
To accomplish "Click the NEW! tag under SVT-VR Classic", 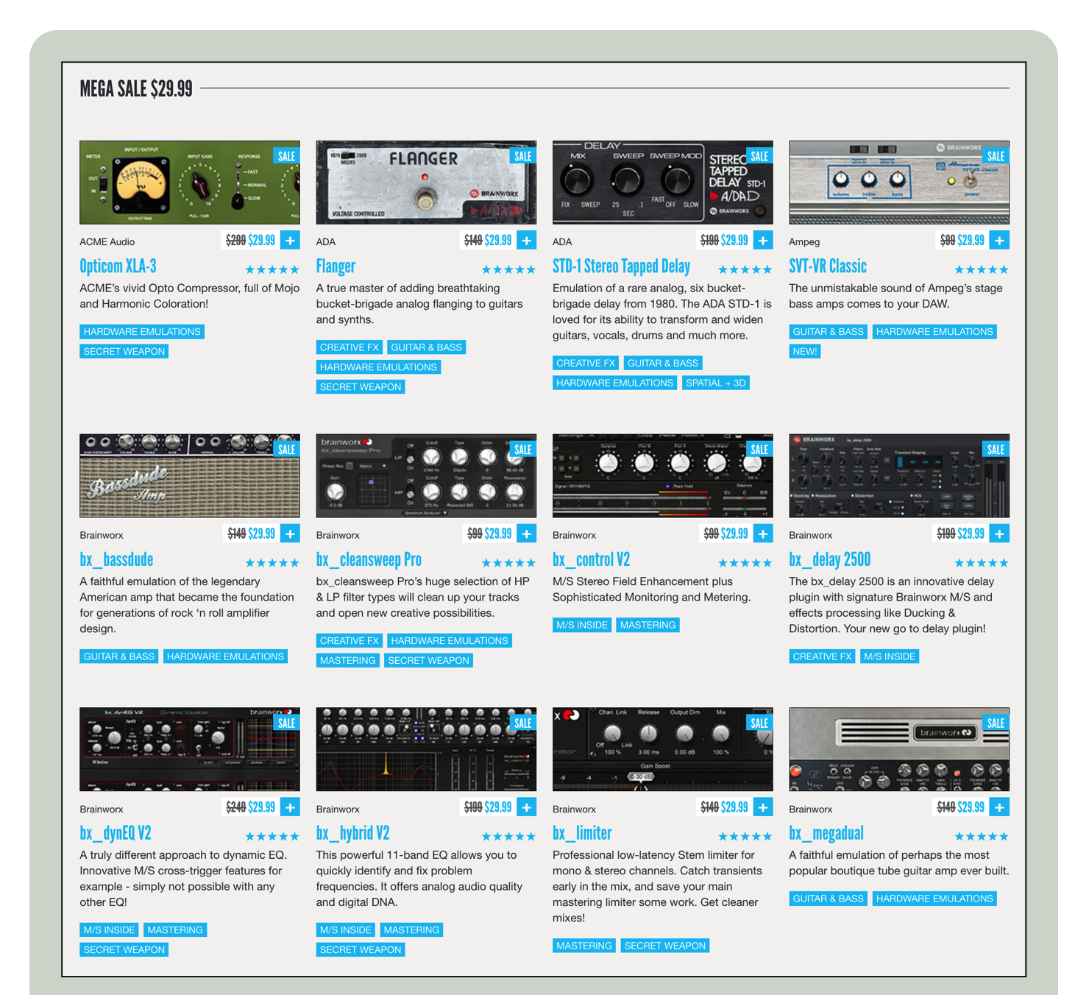I will [804, 352].
